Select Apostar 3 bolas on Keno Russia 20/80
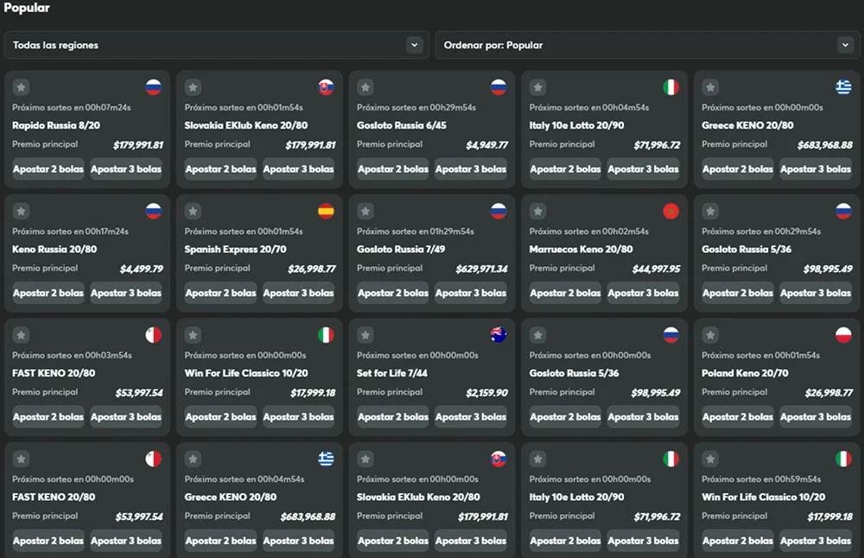Screen dimensions: 864x558 pyautogui.click(x=126, y=293)
